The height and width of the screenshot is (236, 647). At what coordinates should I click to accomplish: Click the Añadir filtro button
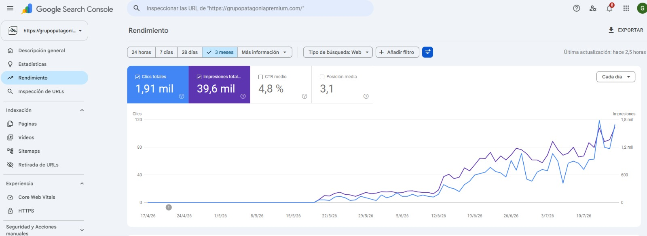(x=397, y=52)
